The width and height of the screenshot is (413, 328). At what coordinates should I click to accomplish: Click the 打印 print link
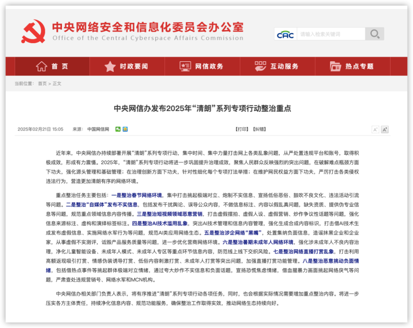click(241, 129)
